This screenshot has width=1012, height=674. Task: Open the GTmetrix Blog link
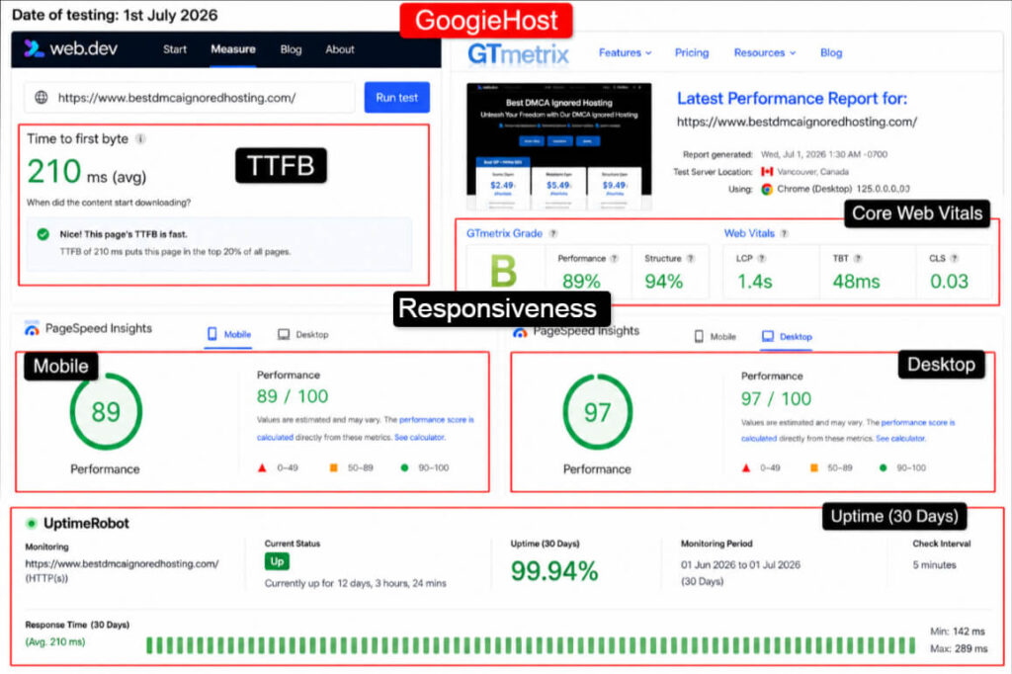831,53
